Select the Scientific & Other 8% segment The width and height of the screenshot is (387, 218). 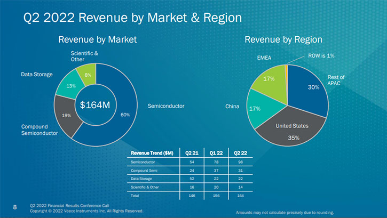pyautogui.click(x=88, y=74)
